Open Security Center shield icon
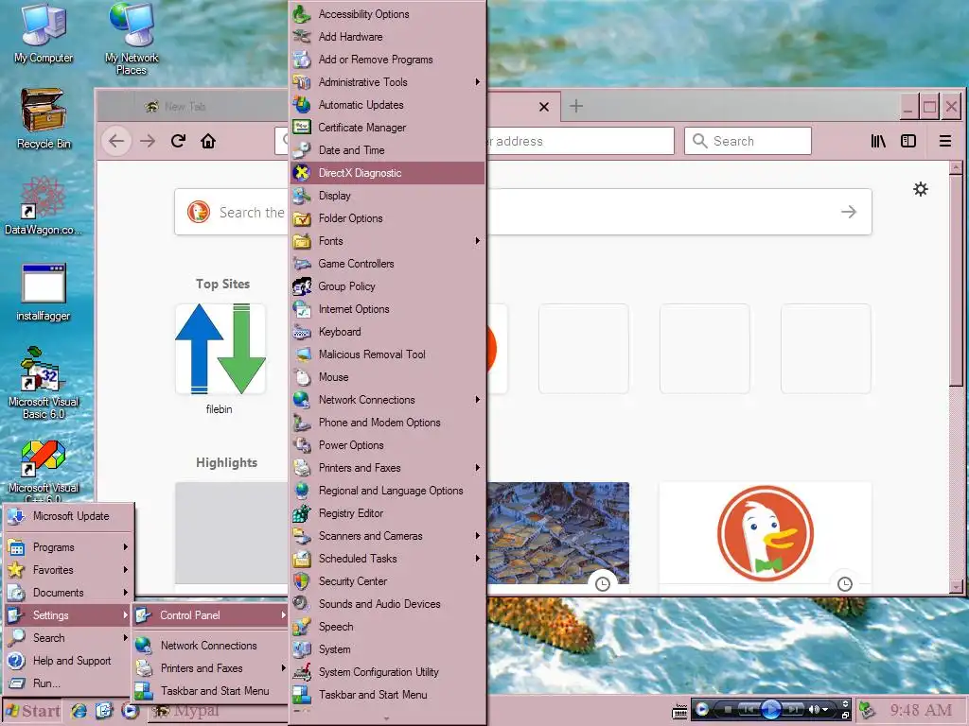969x726 pixels. (x=302, y=581)
